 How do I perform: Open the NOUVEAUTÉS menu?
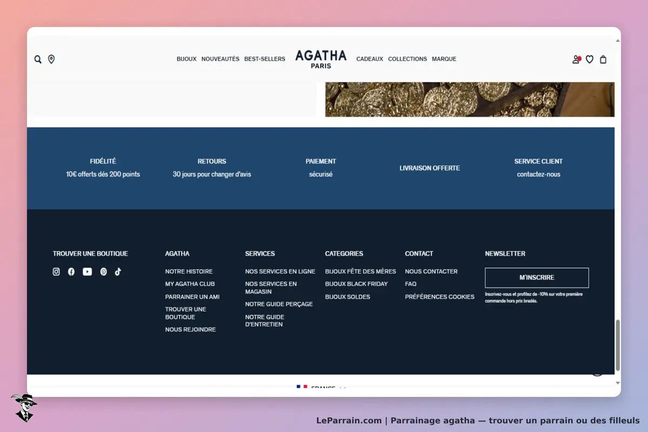[x=220, y=59]
